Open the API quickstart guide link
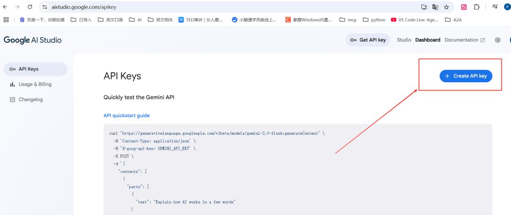The width and height of the screenshot is (511, 215). click(x=126, y=115)
